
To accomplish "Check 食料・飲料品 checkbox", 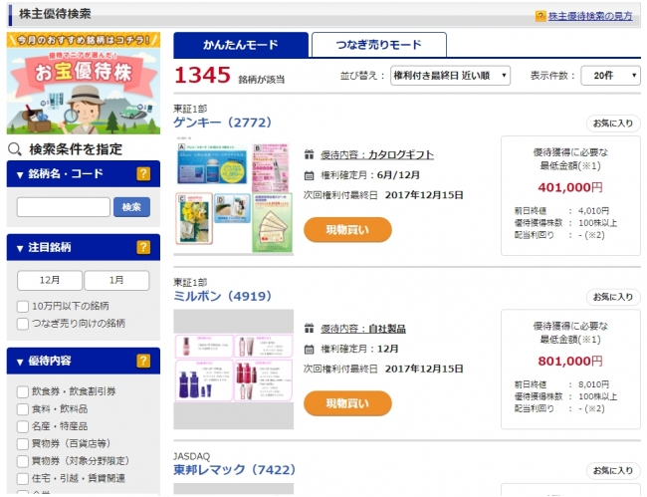I will (x=22, y=409).
